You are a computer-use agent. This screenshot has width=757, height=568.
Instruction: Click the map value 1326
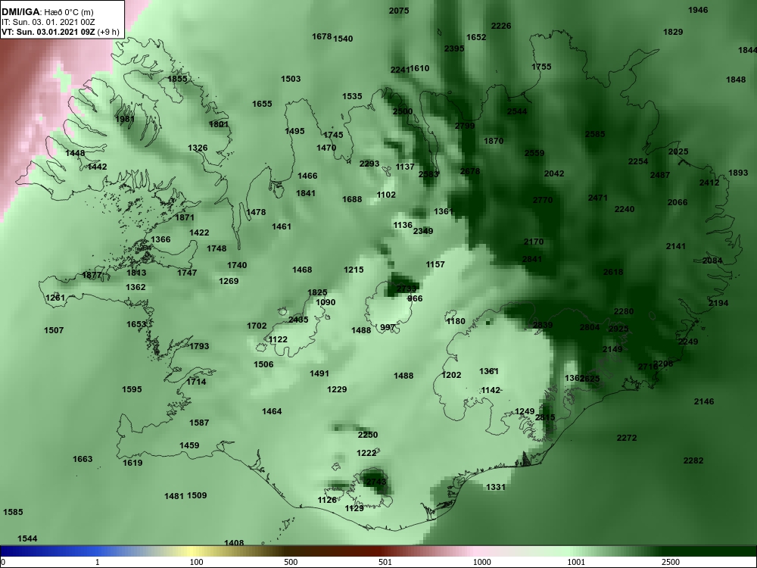point(198,148)
